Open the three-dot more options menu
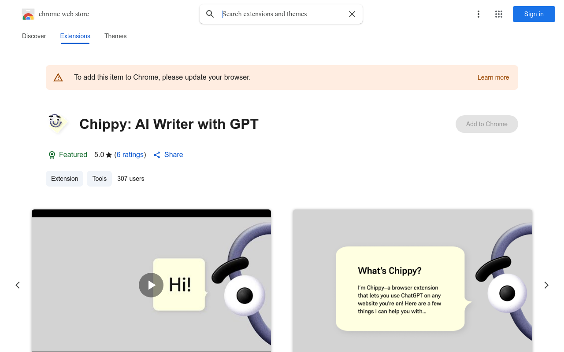This screenshot has width=564, height=352. (x=479, y=14)
